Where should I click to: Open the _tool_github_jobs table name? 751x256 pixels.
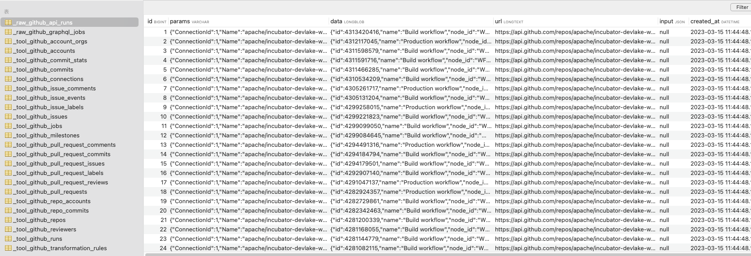click(38, 126)
